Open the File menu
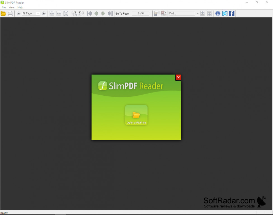 coord(3,7)
